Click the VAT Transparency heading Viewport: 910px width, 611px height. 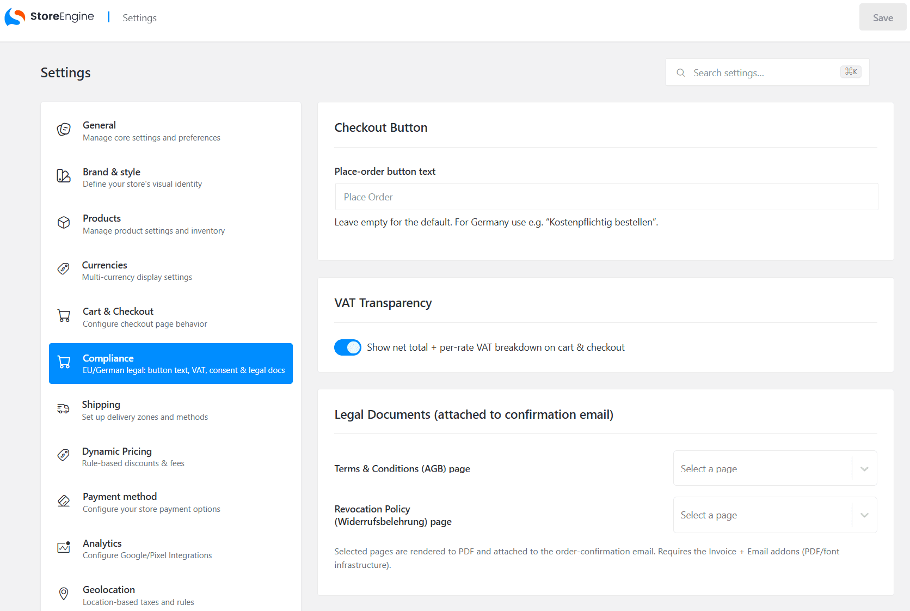383,303
